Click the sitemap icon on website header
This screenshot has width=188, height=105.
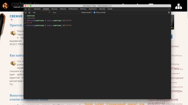click(179, 6)
